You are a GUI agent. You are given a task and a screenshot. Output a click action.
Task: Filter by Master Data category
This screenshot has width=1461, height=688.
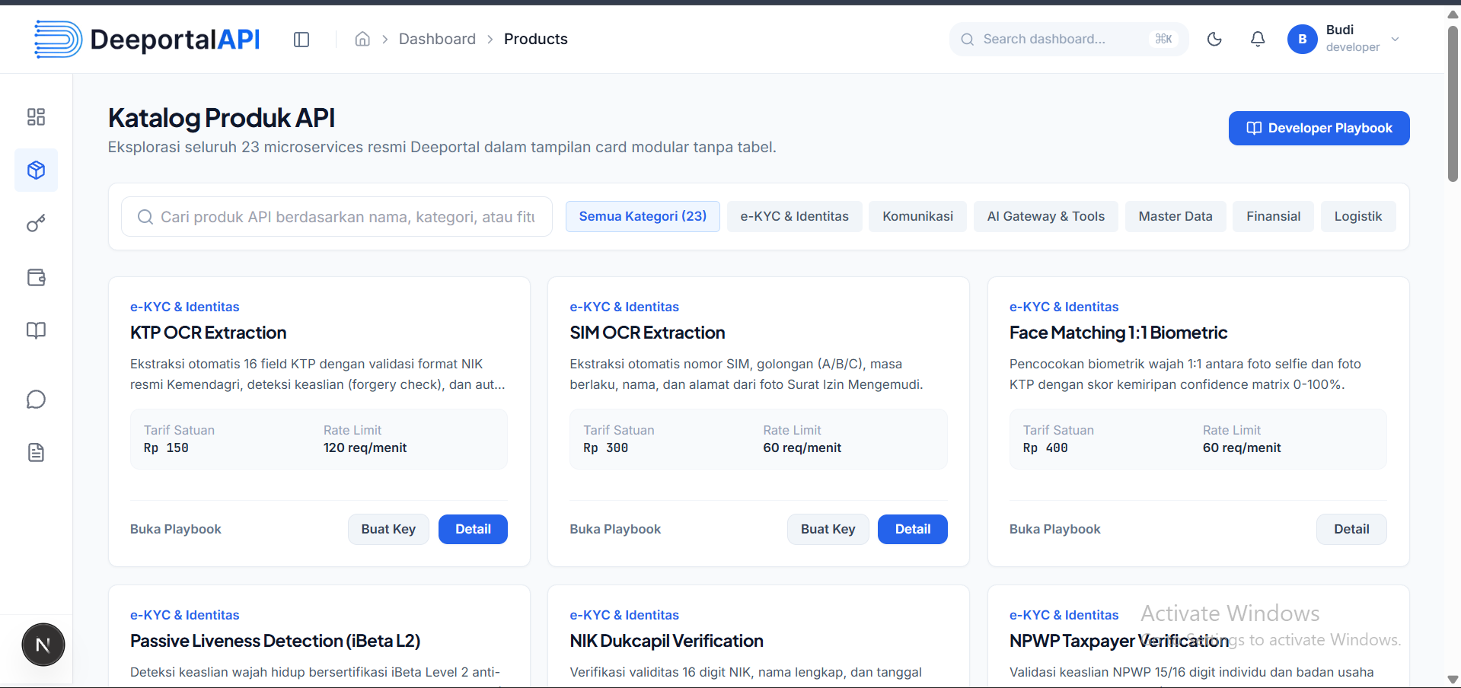tap(1175, 216)
